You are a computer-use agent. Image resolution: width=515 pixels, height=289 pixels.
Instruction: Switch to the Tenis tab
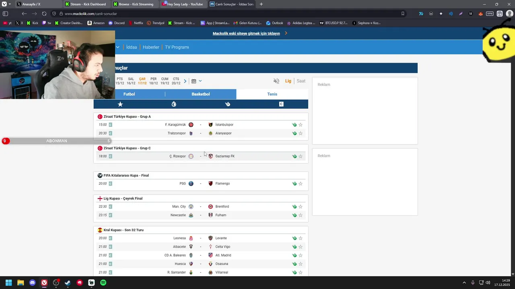272,94
